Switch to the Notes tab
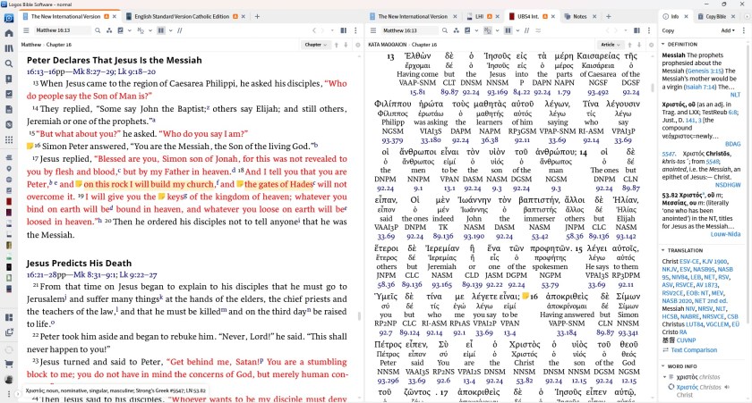 [x=579, y=17]
